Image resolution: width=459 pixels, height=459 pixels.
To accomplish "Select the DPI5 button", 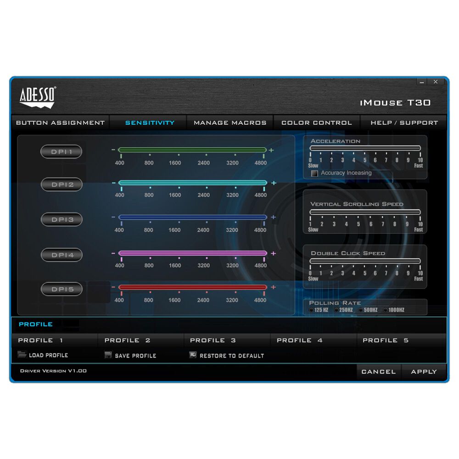I will pyautogui.click(x=62, y=289).
